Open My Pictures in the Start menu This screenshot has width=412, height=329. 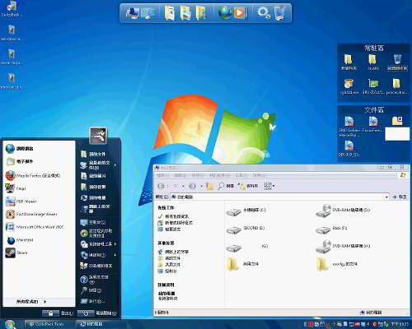point(93,176)
